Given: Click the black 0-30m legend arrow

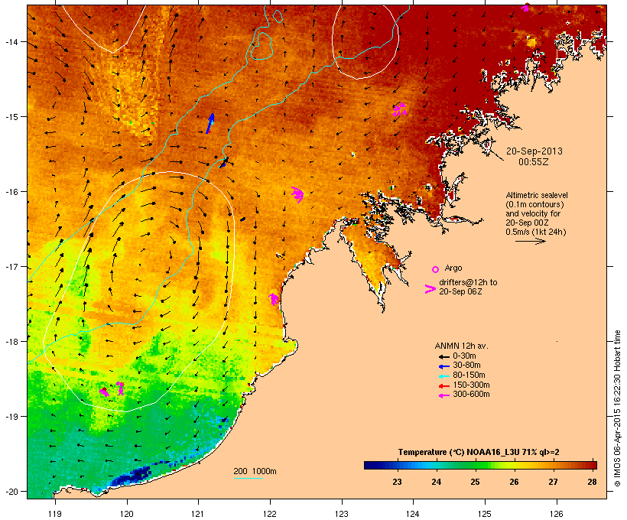Looking at the screenshot, I should tap(443, 357).
